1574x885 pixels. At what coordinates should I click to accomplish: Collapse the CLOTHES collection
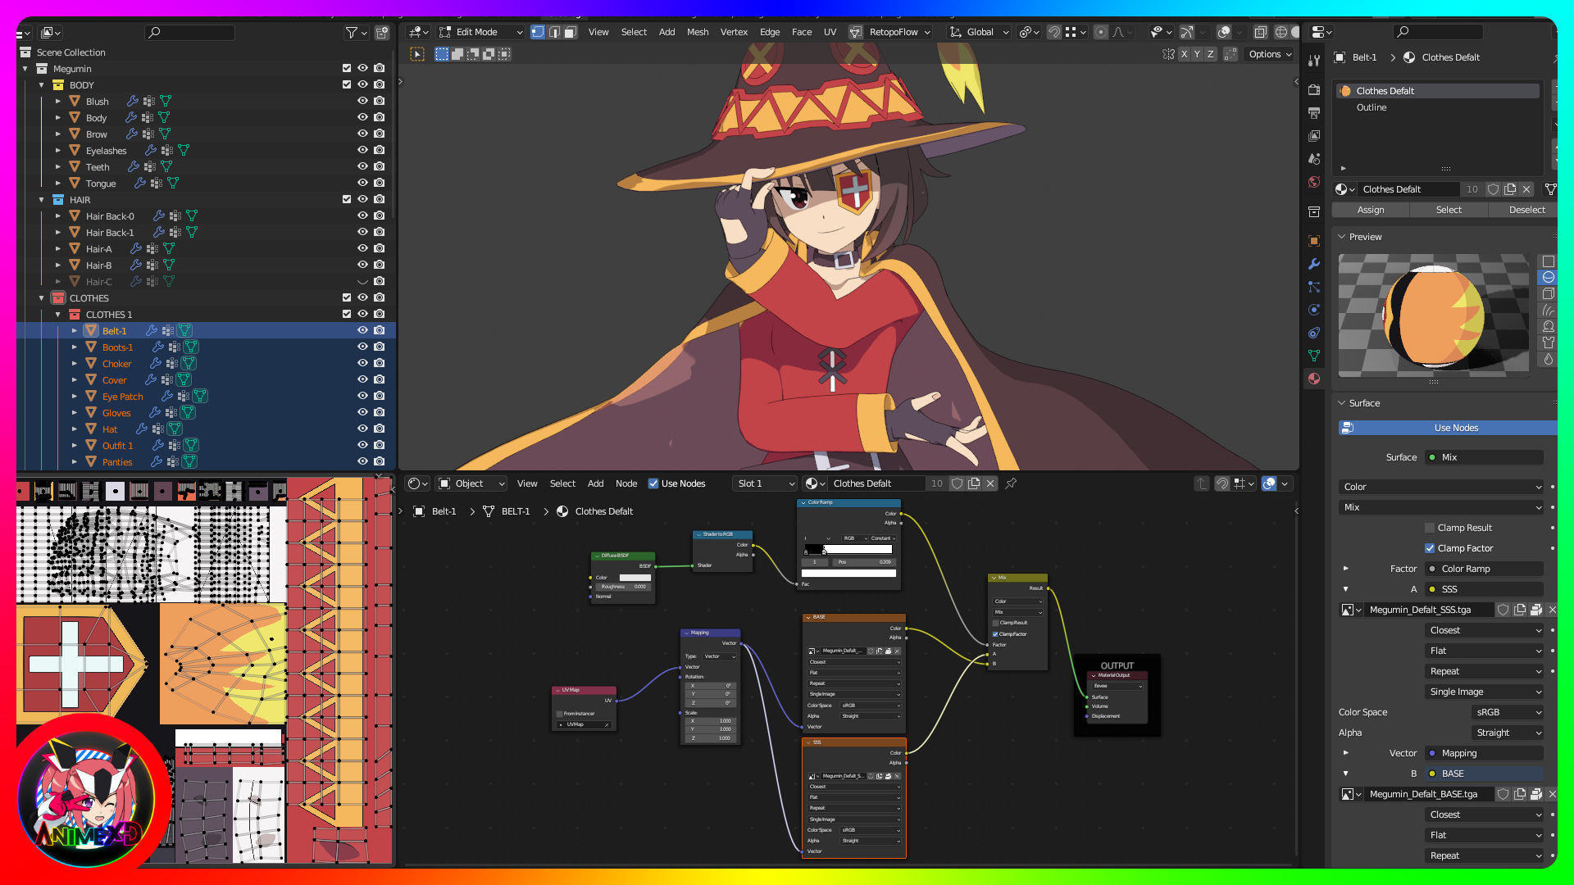point(42,297)
